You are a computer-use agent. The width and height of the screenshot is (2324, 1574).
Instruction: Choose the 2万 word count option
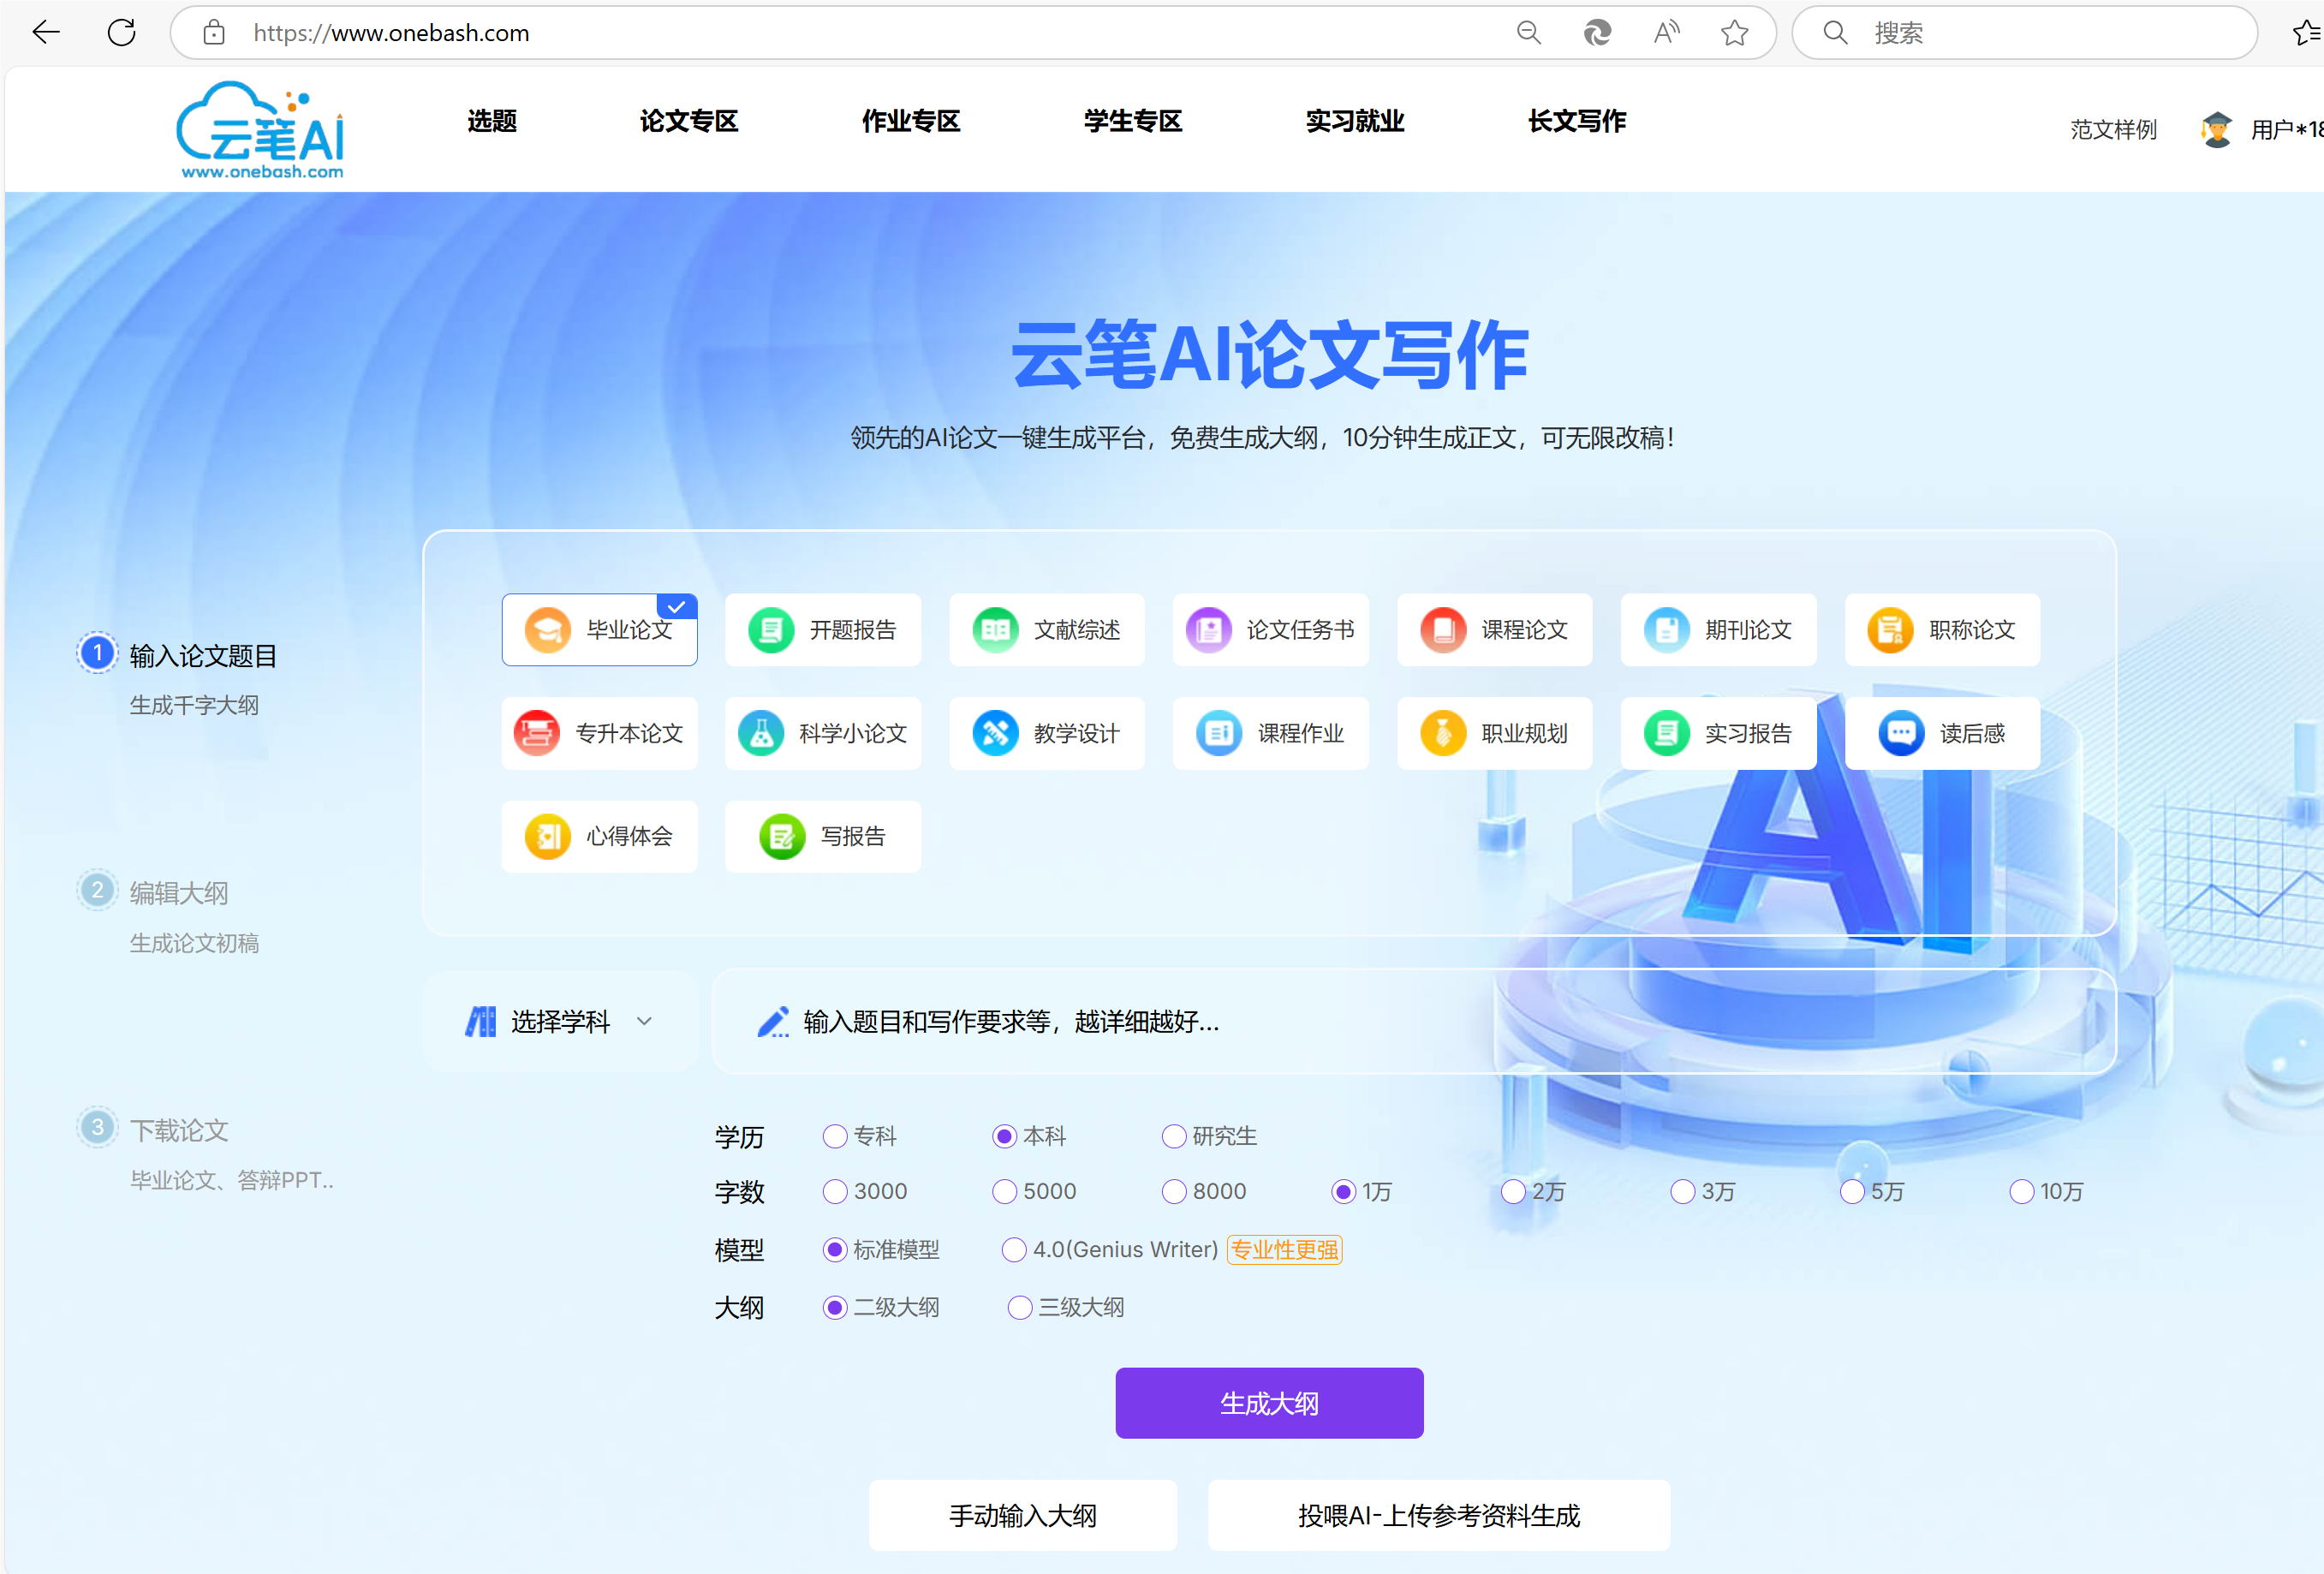pos(1513,1191)
